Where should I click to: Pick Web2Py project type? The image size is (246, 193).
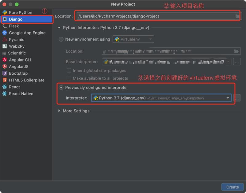tap(17, 46)
